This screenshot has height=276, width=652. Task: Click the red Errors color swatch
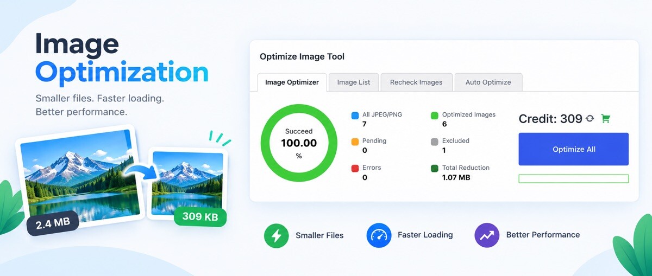click(355, 169)
